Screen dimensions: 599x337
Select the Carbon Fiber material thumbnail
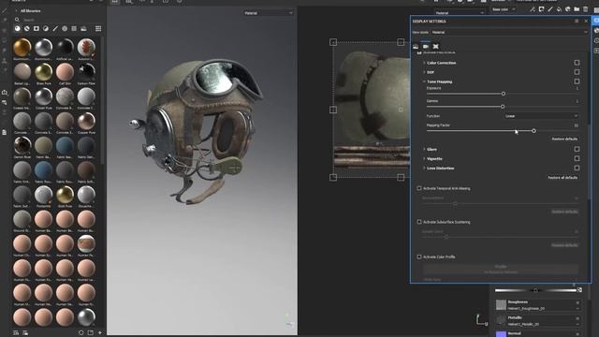[x=86, y=72]
